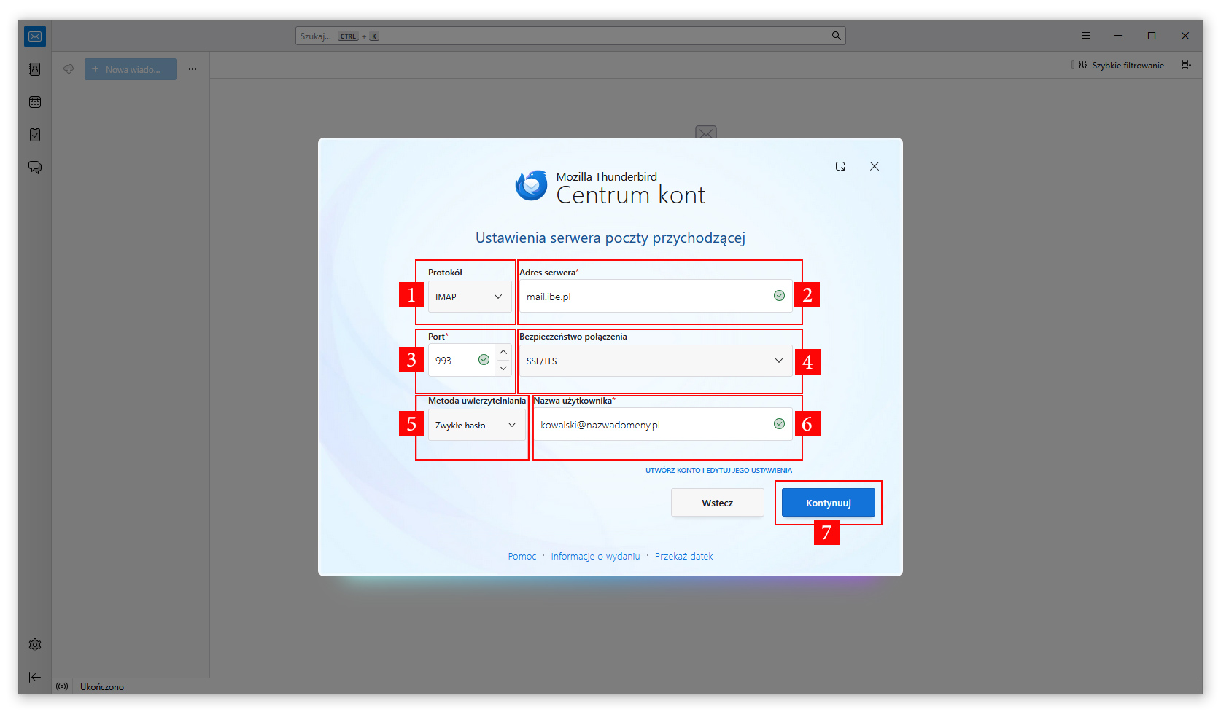Click the Thunderbird app menu hamburger icon
Screen dimensions: 1229x725
pyautogui.click(x=1085, y=36)
